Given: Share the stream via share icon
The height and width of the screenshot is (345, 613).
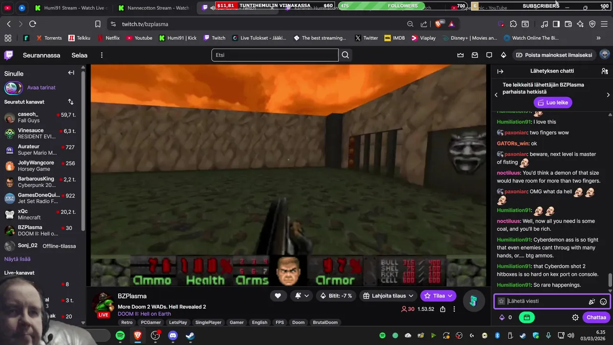Looking at the screenshot, I should coord(443,309).
